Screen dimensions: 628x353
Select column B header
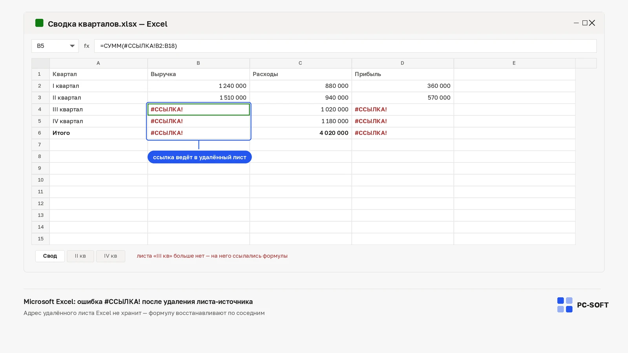[199, 63]
